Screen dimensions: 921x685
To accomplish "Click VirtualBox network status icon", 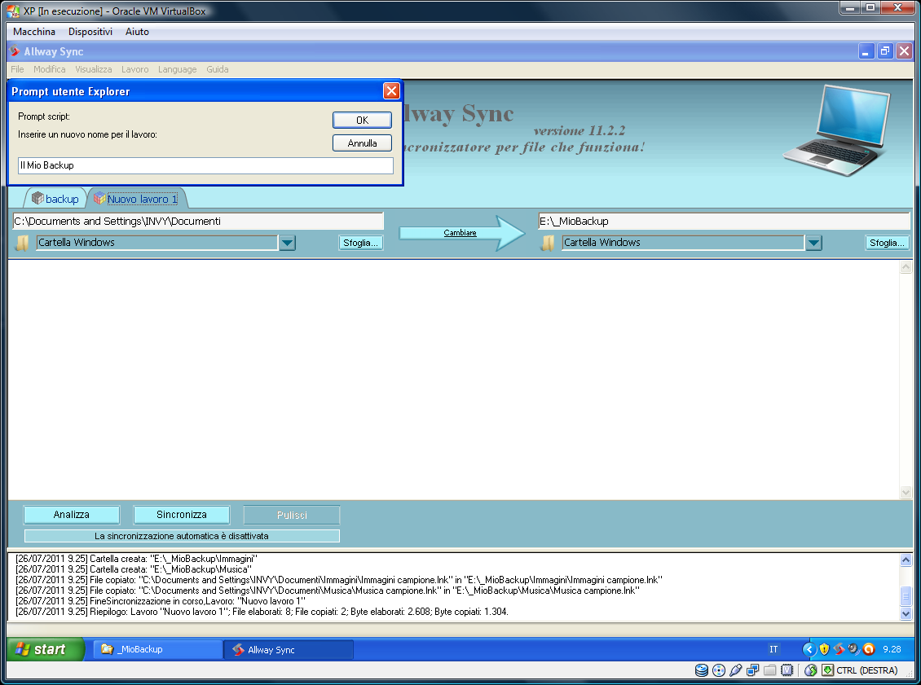I will [x=752, y=670].
